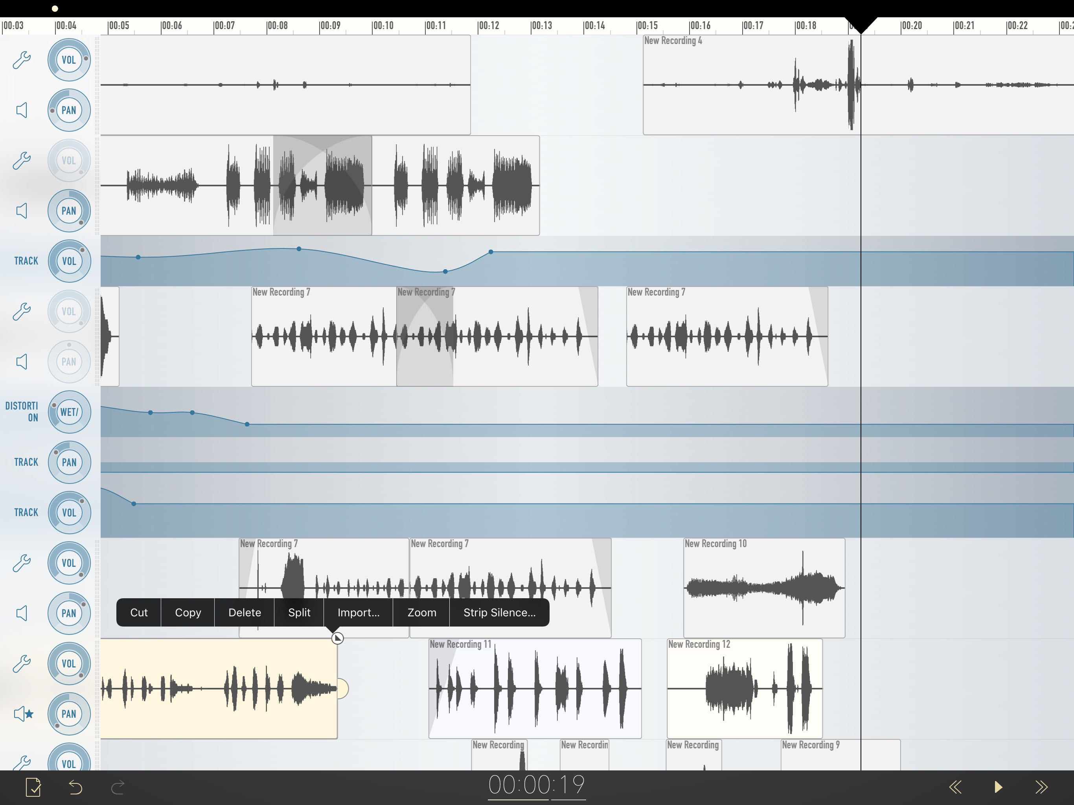Viewport: 1074px width, 805px height.
Task: Click Delete in the popup menu
Action: [x=244, y=612]
